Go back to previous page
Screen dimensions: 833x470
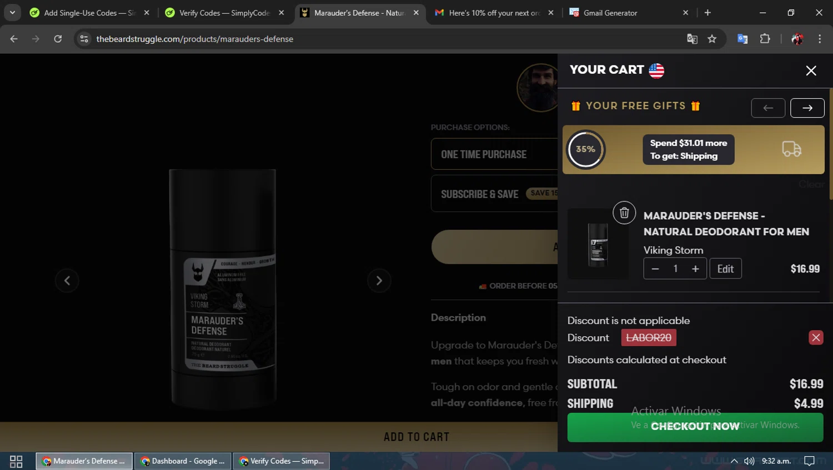(14, 39)
